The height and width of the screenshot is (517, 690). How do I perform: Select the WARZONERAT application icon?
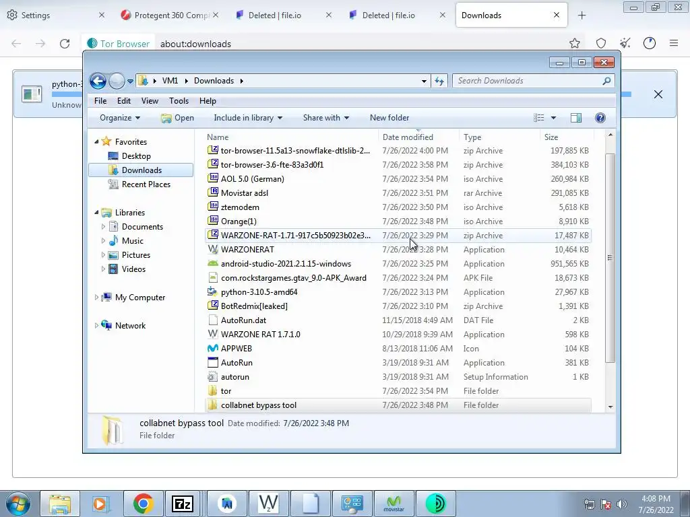(x=212, y=249)
